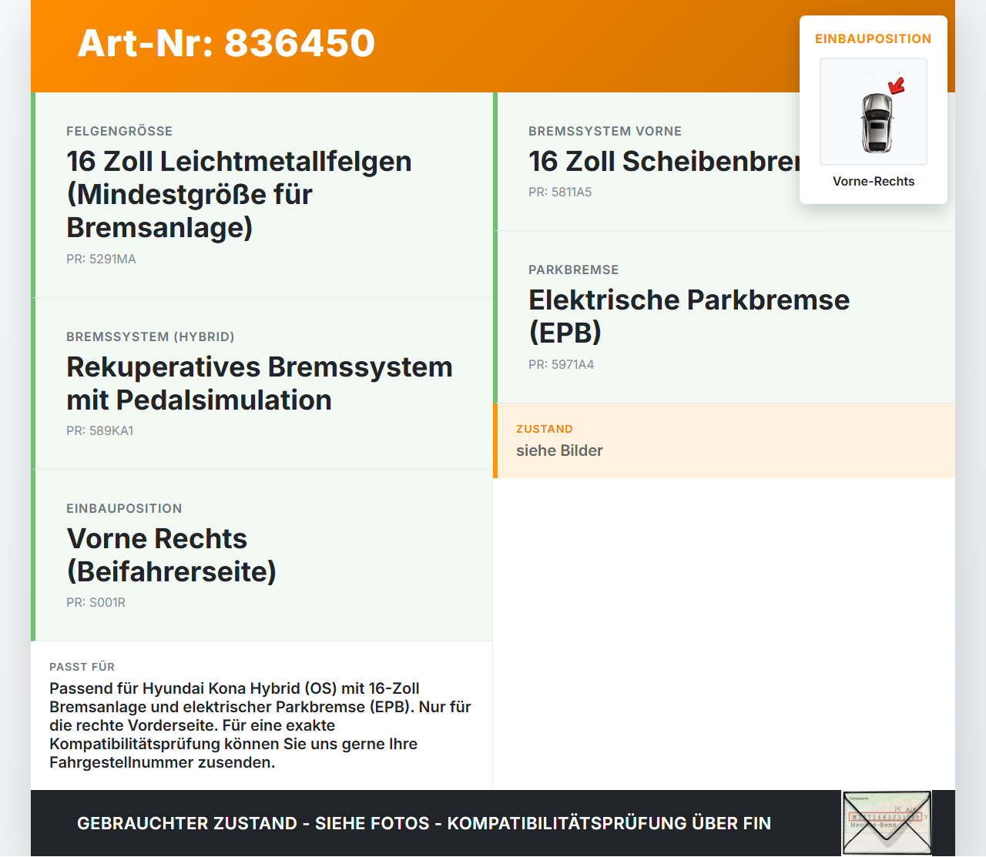Click PR code 589KA1
Image resolution: width=986 pixels, height=857 pixels.
pyautogui.click(x=100, y=430)
